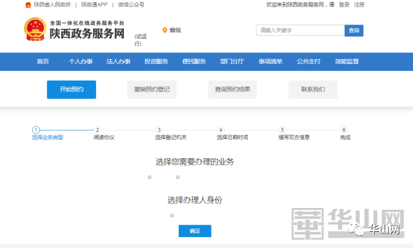Click the 全国一体化在线政务服务平台 text
This screenshot has height=248, width=413.
[x=87, y=23]
